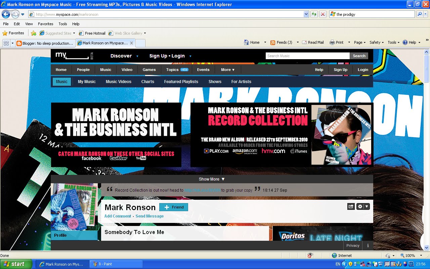Click the Record Collection album cover image
Viewport: 430px width, 269px height.
[x=341, y=135]
